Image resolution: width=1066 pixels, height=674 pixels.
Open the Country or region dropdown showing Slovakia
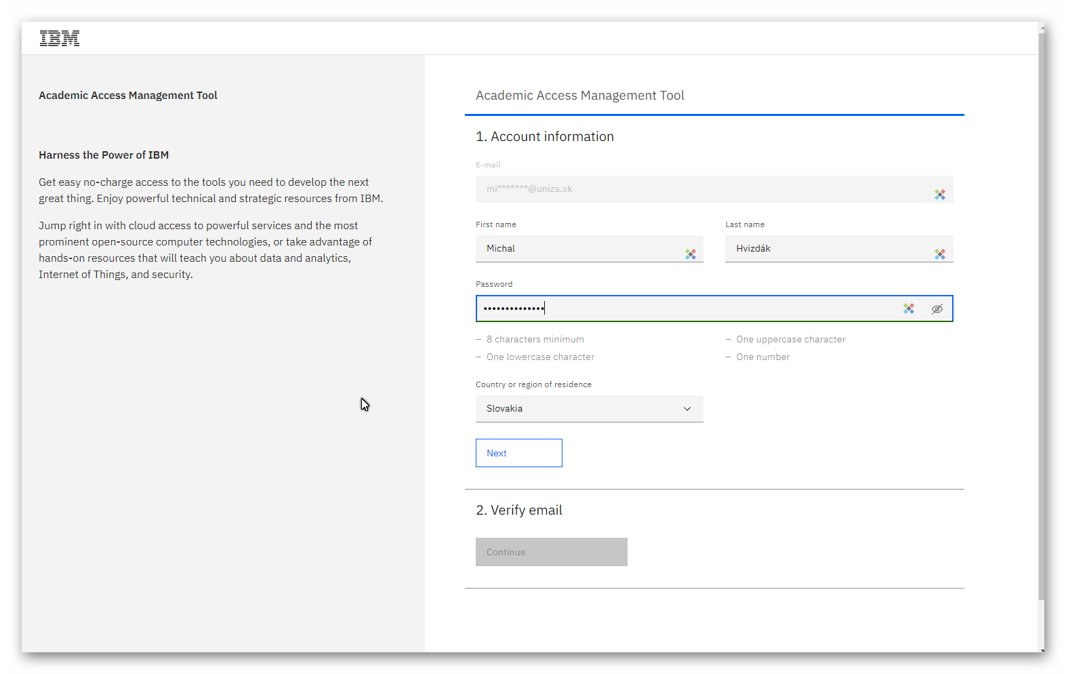coord(589,409)
